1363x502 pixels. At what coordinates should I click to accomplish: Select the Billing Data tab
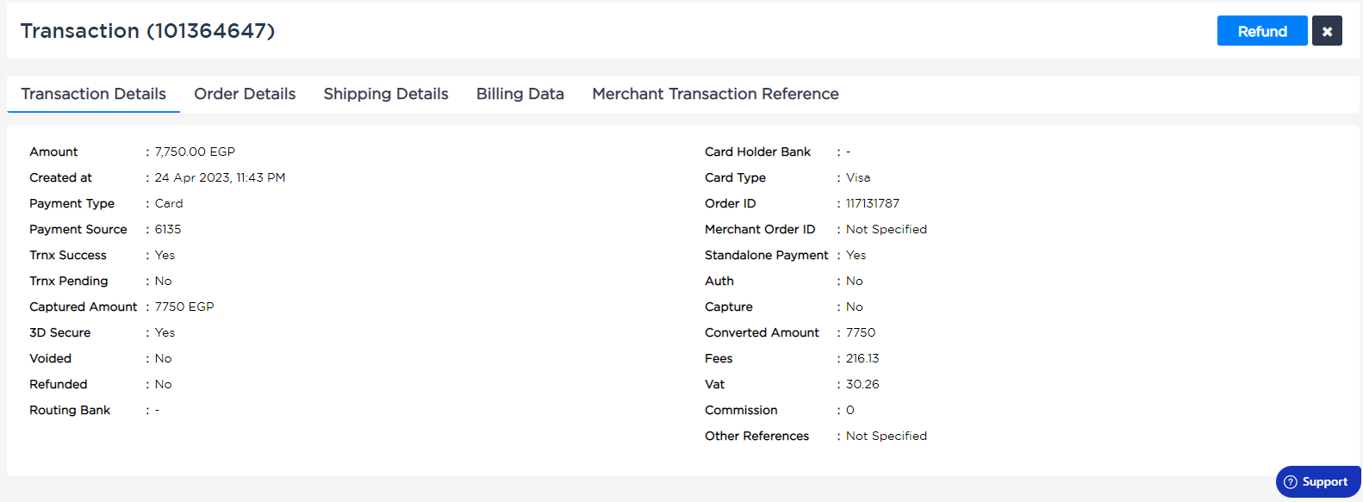[x=520, y=94]
